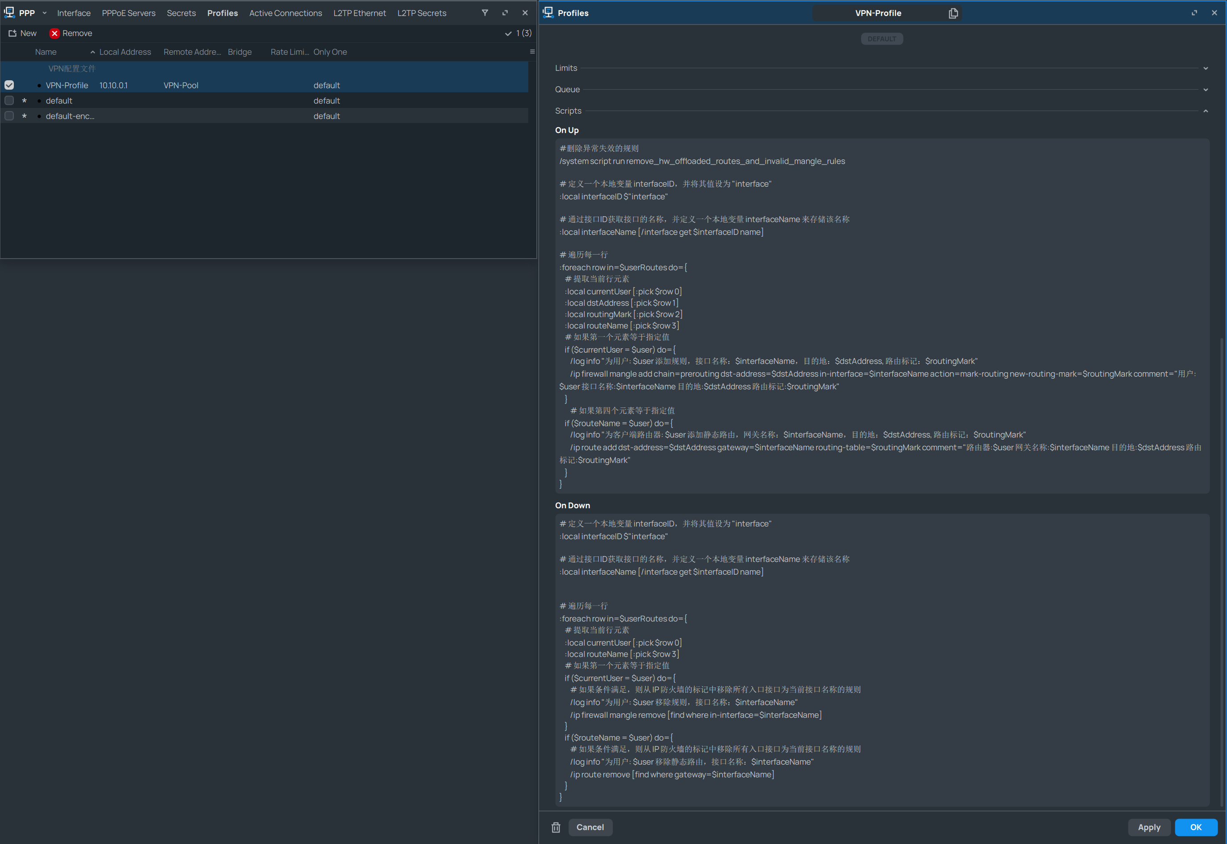Click the New entry icon in toolbar
Image resolution: width=1227 pixels, height=844 pixels.
click(12, 33)
